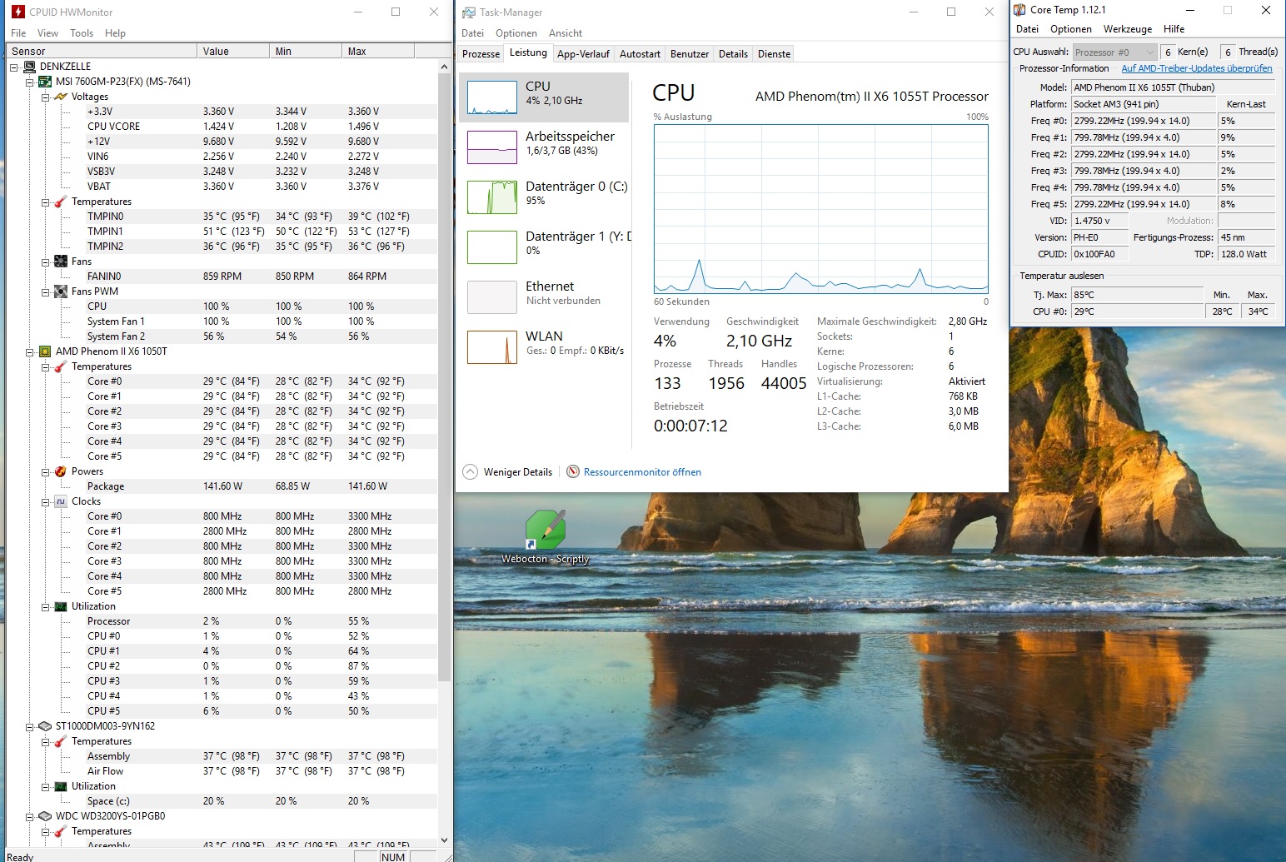Click the MSI 760GM-P23 motherboard icon

tap(46, 82)
